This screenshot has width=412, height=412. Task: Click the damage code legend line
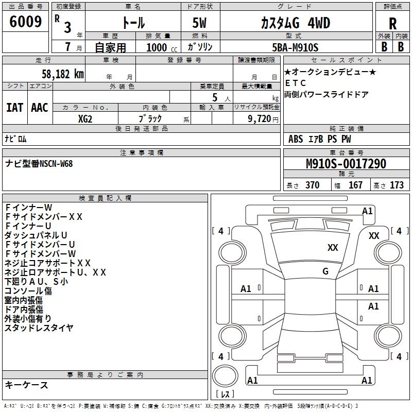point(181,406)
